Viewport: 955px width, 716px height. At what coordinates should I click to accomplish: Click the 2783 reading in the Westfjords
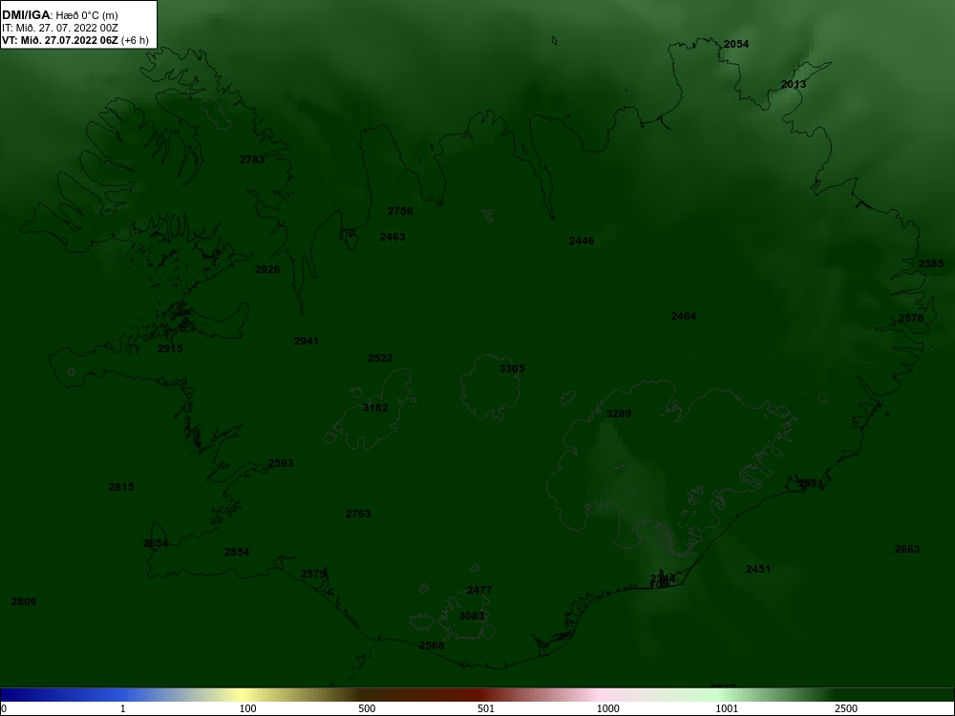point(252,159)
